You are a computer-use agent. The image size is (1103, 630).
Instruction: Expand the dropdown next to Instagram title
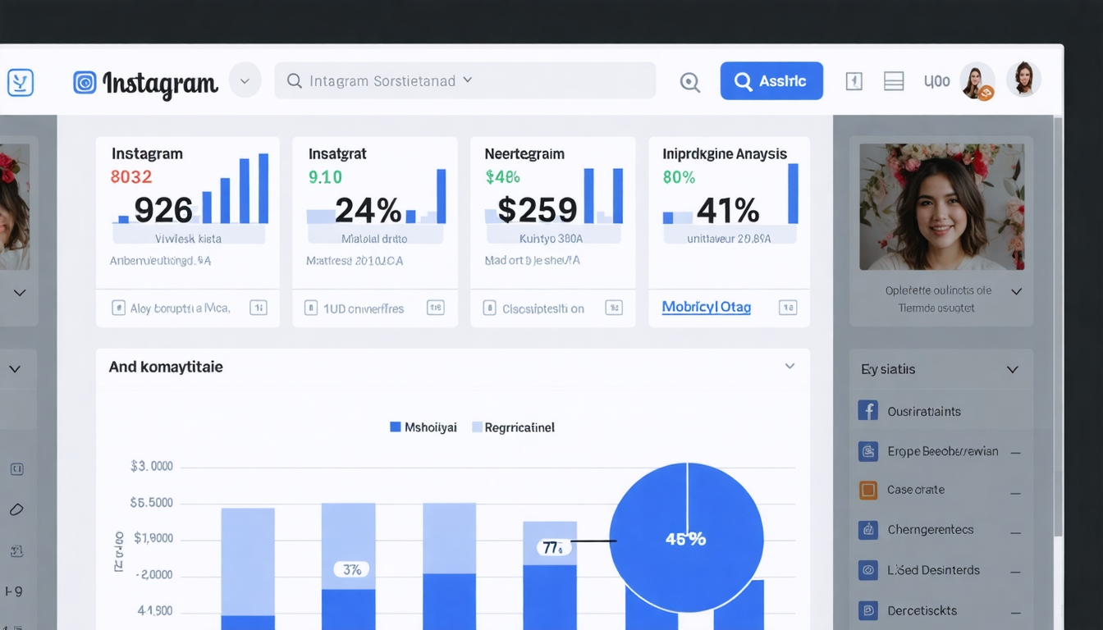245,80
